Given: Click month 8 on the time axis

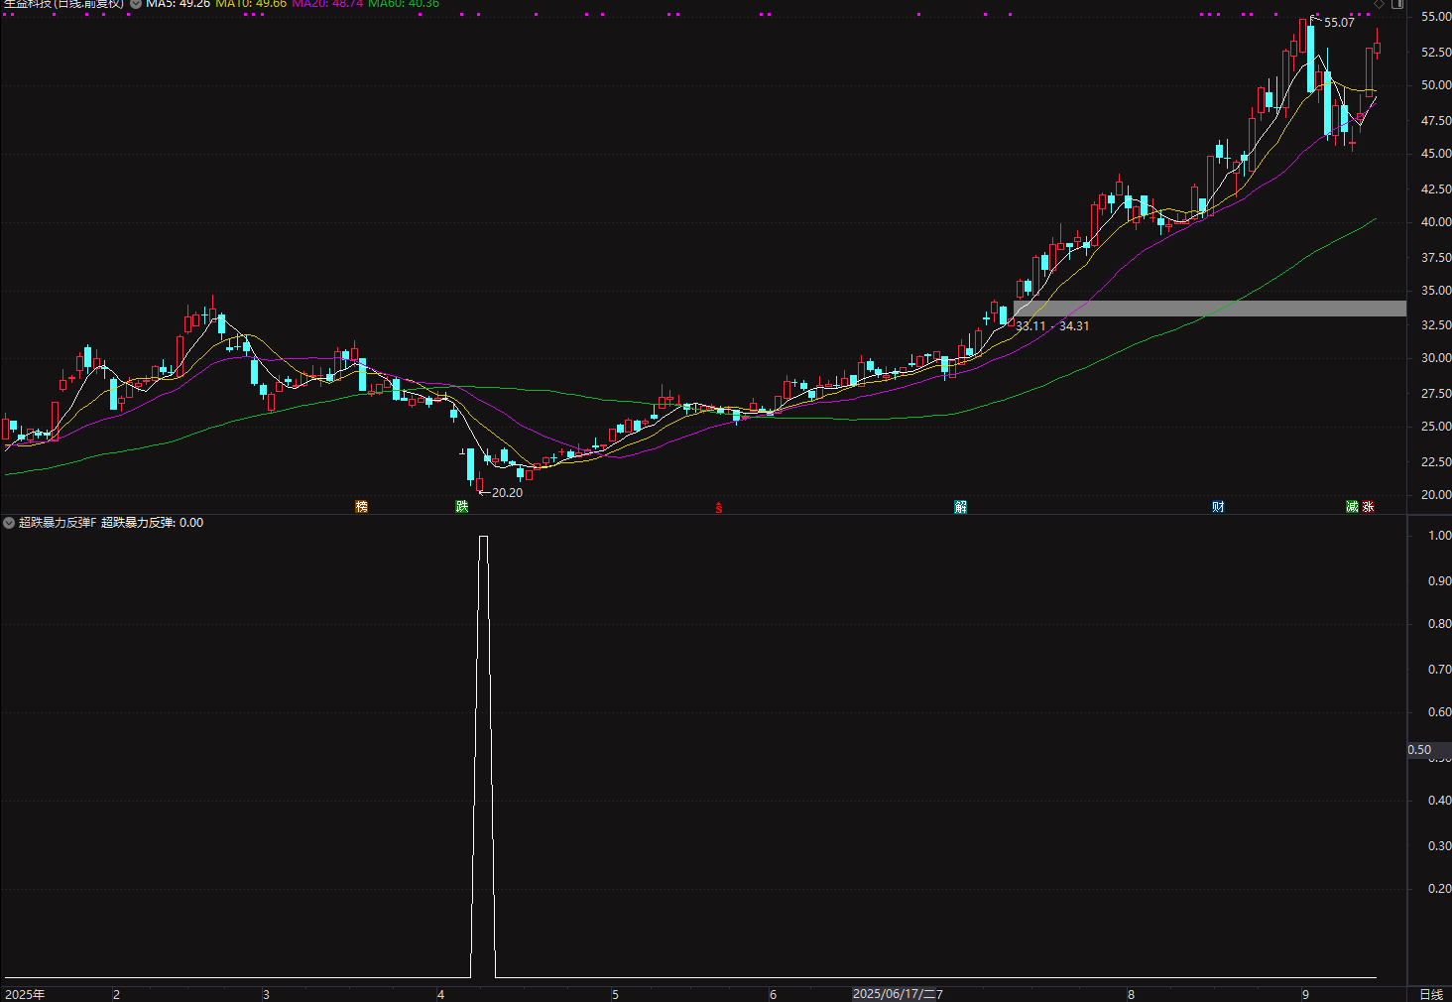Looking at the screenshot, I should point(1131,994).
